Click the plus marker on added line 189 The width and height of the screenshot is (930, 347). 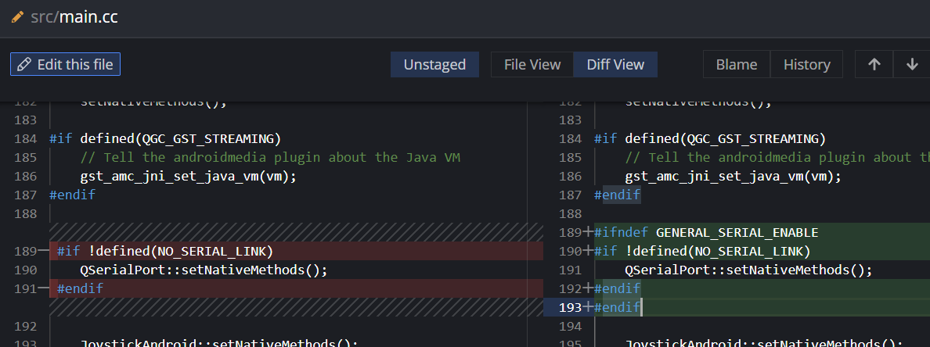[x=588, y=232]
